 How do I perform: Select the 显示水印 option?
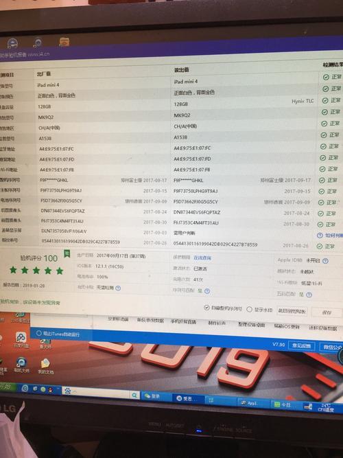(x=249, y=309)
